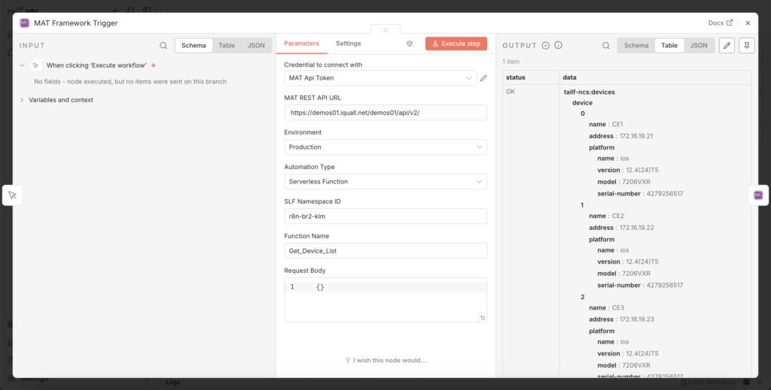Click the MAT node icon on right edge
Image resolution: width=771 pixels, height=390 pixels.
pos(757,195)
